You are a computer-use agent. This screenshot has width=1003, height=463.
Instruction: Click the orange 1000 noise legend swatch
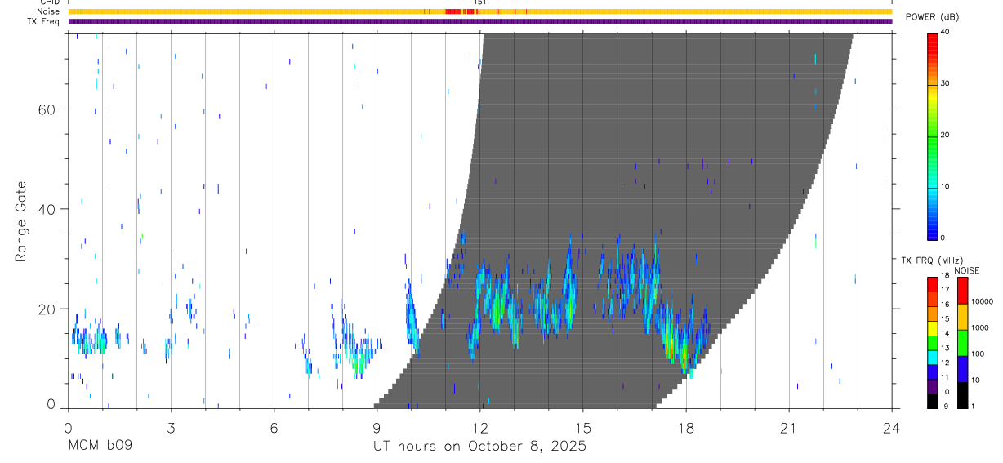(963, 317)
